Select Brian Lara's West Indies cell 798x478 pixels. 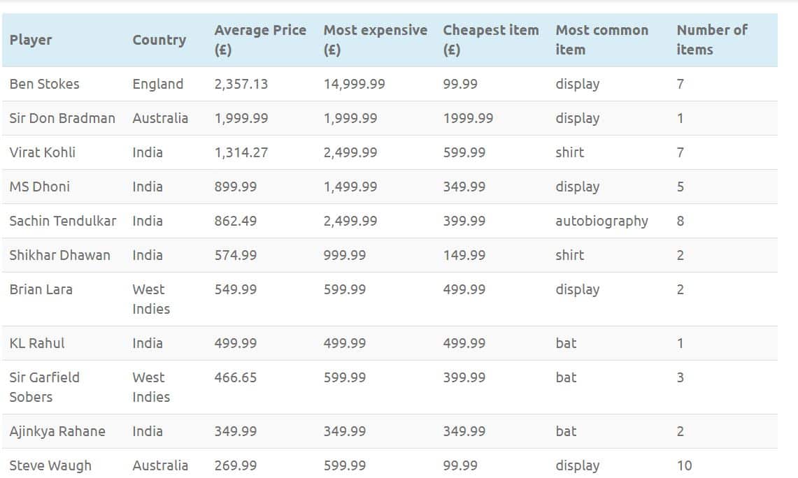[x=151, y=299]
